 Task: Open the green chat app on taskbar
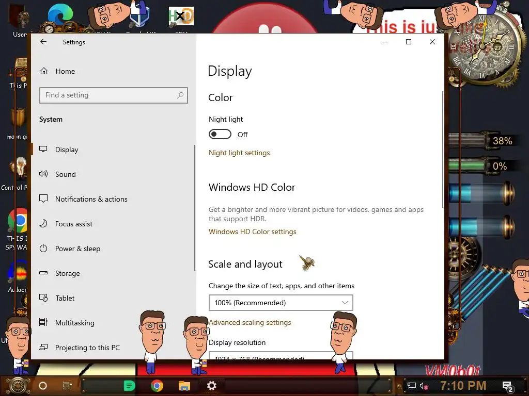click(129, 386)
